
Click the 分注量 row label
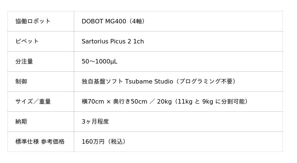pyautogui.click(x=24, y=61)
